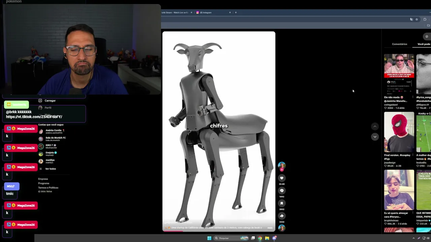
Task: Click the '1492' comment count
Action: [x=282, y=197]
